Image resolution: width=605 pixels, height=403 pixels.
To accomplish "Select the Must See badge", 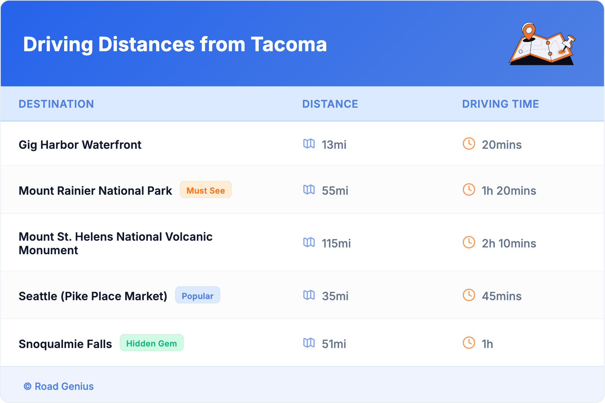I will click(x=206, y=190).
